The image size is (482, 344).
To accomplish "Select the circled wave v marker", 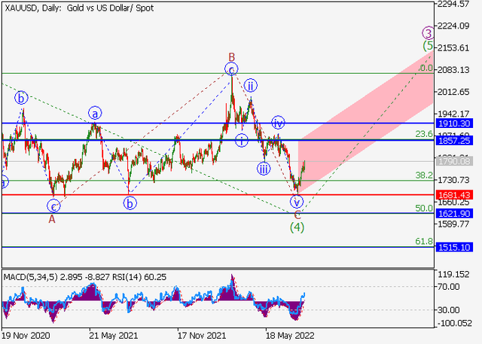I will pyautogui.click(x=296, y=202).
